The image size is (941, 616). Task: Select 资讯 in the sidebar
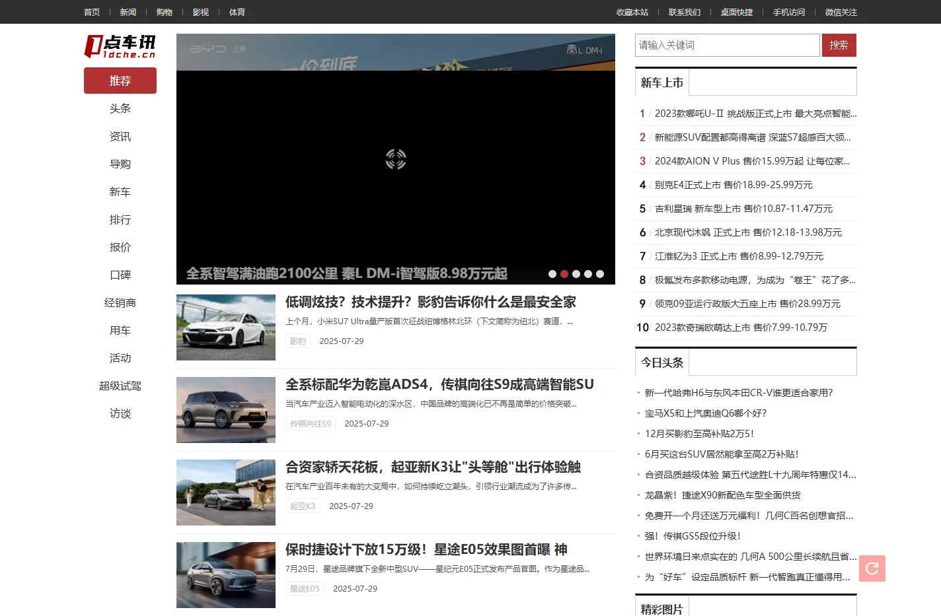coord(120,136)
